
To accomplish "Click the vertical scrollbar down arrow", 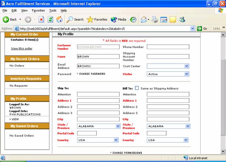I will 223,152.
